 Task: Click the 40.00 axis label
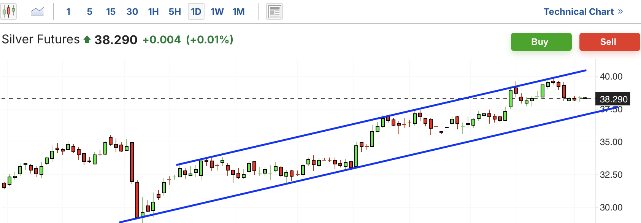pyautogui.click(x=611, y=76)
